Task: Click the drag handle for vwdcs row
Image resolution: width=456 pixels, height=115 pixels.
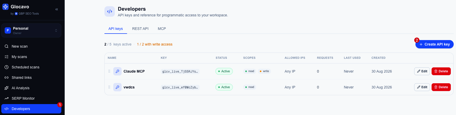Action: [109, 87]
